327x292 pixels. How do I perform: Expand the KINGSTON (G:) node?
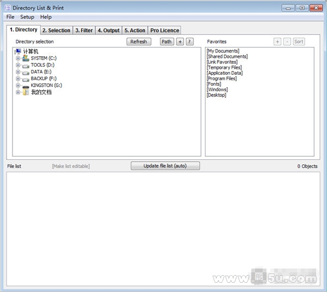pos(18,86)
